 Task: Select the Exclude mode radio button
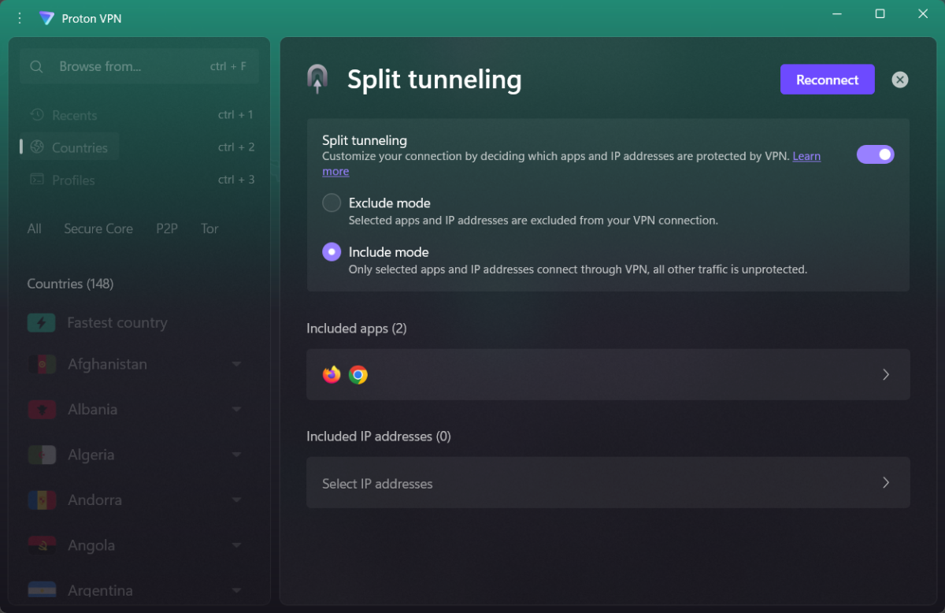(x=332, y=203)
